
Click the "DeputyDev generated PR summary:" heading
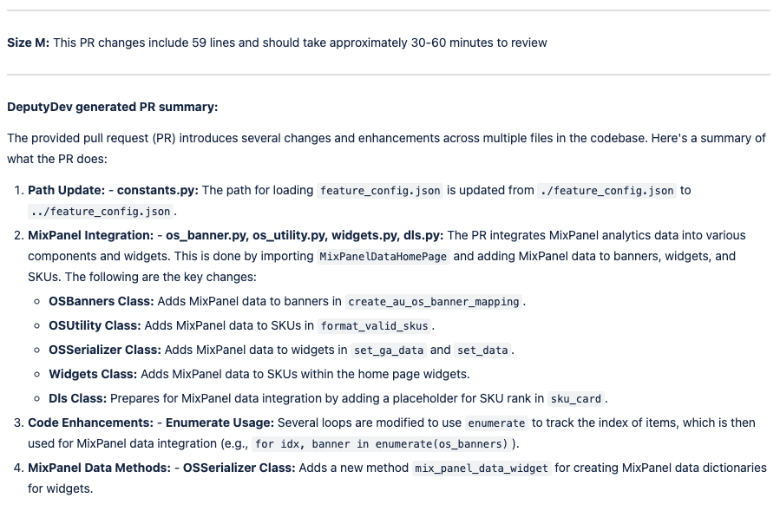(x=112, y=107)
